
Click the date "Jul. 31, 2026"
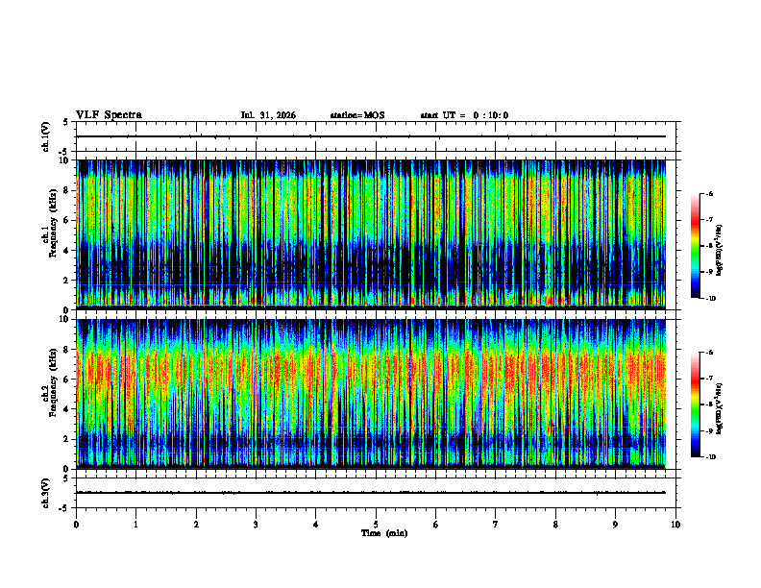[x=268, y=115]
